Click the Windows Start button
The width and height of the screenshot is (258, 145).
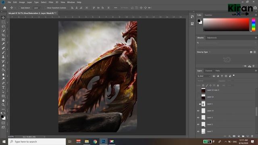tap(4, 141)
